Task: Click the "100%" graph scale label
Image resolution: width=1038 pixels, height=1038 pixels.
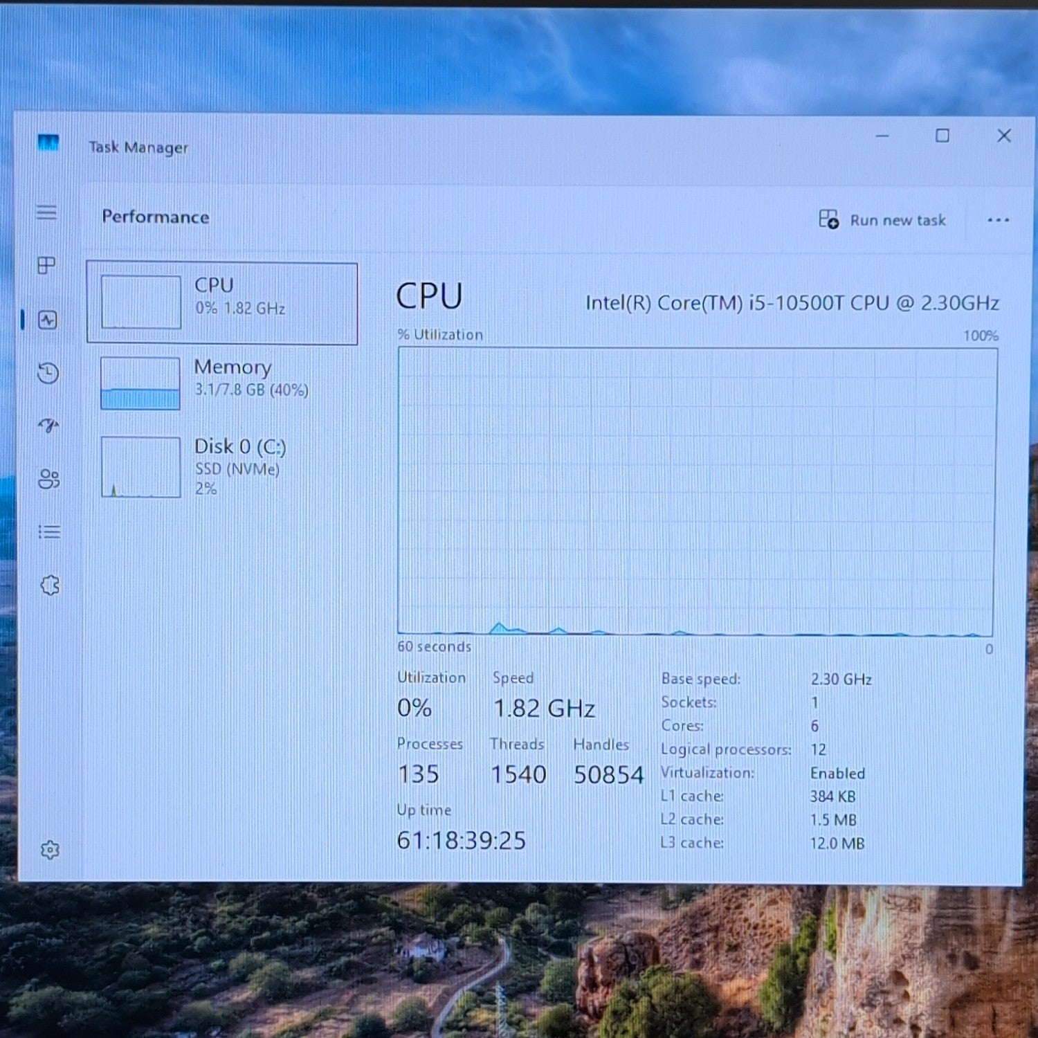Action: [981, 336]
